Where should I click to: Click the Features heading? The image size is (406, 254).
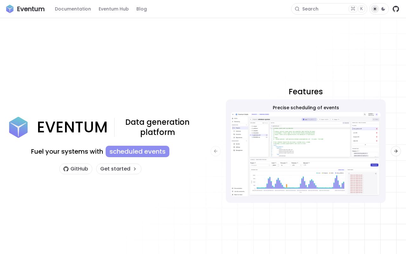(x=306, y=91)
